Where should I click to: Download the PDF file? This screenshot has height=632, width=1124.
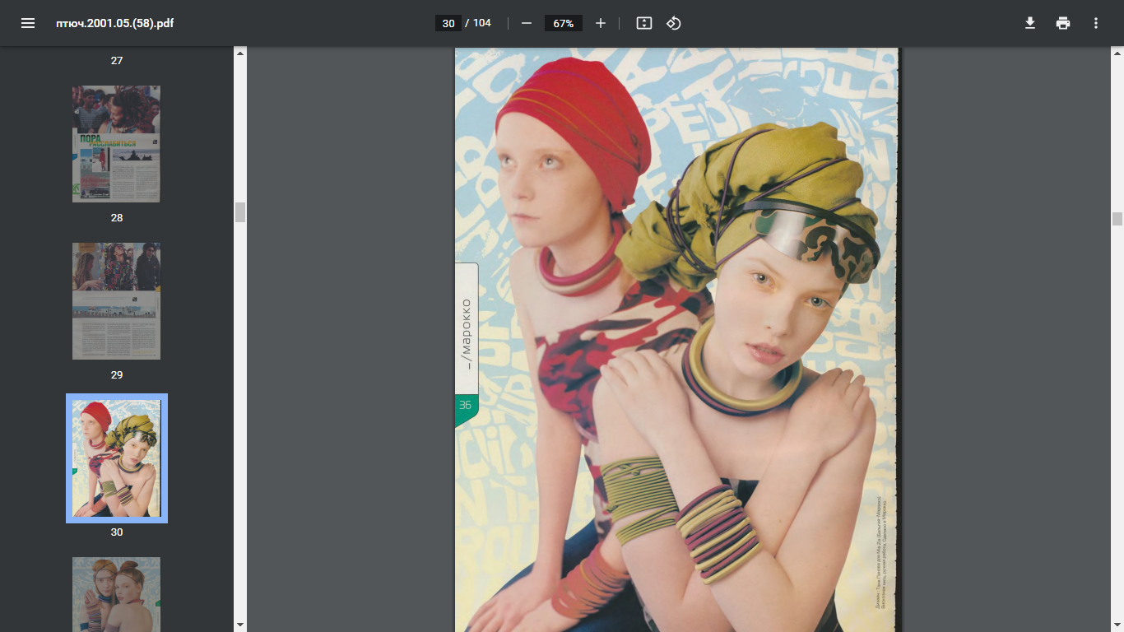(x=1030, y=23)
